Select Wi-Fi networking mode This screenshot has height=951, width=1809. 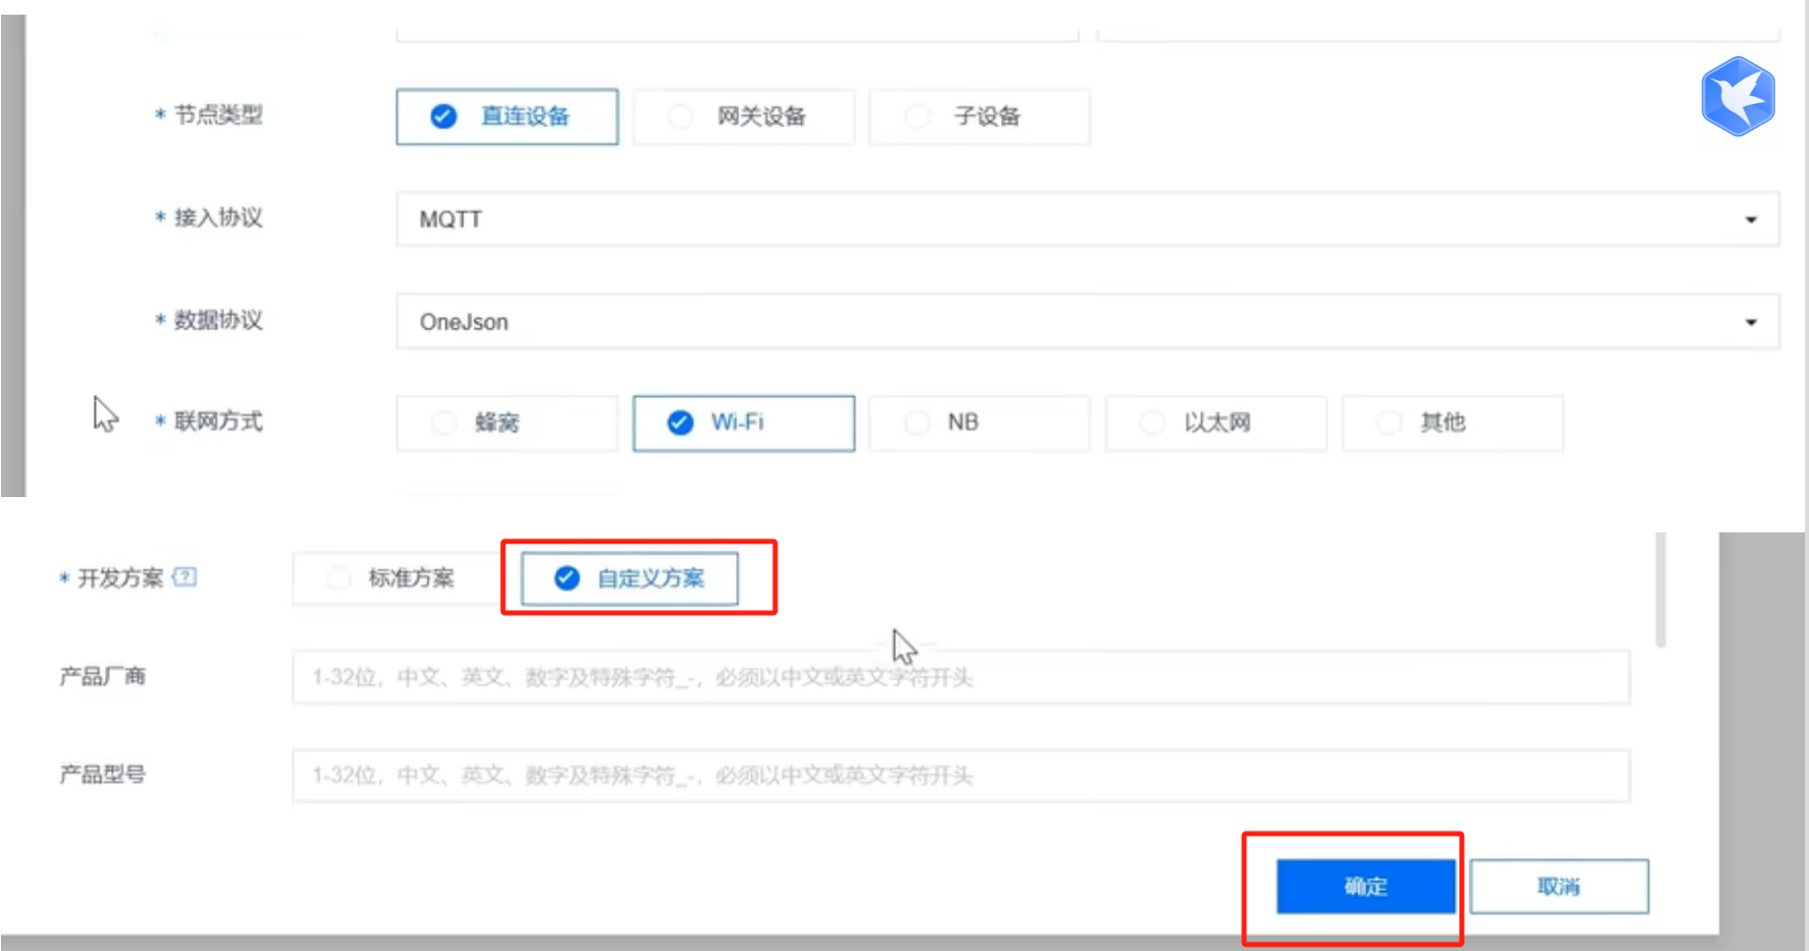point(743,423)
